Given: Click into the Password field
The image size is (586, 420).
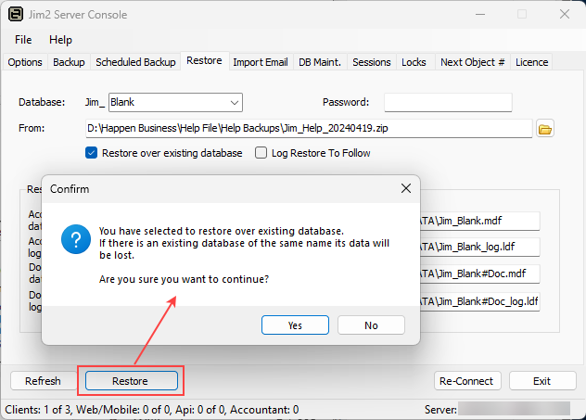Looking at the screenshot, I should 448,102.
